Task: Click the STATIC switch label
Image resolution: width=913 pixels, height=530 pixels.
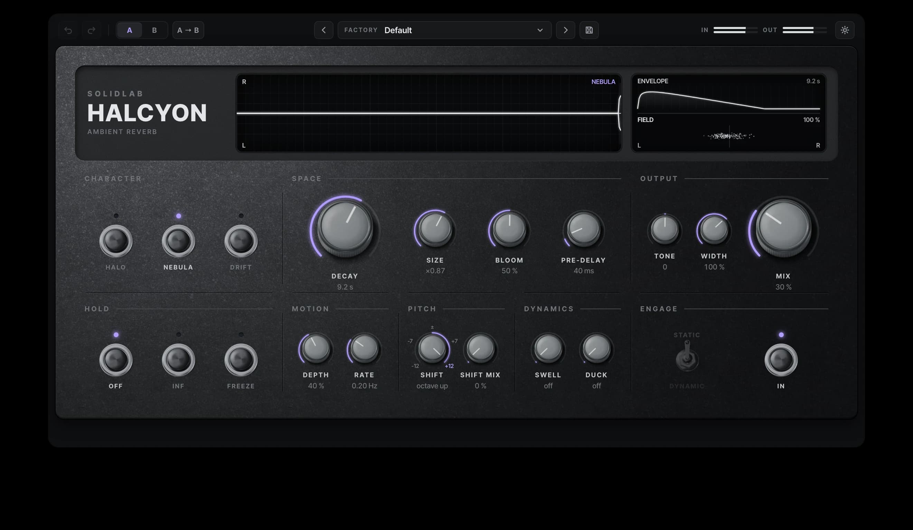Action: click(687, 335)
